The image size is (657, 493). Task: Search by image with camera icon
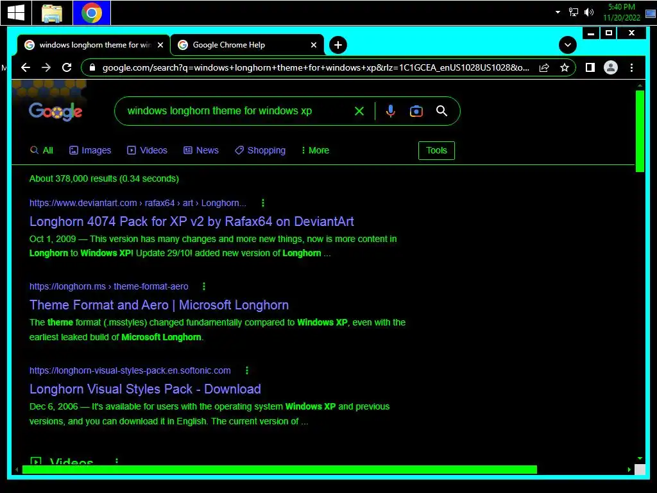(416, 111)
